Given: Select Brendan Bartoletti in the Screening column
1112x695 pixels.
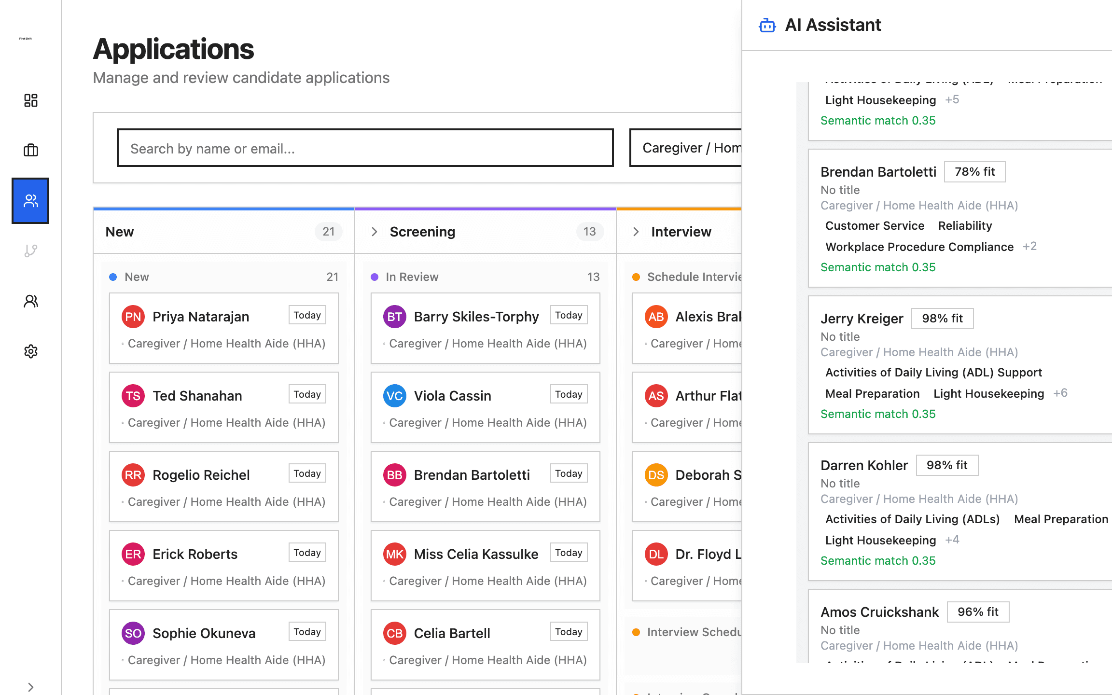Looking at the screenshot, I should pos(472,475).
